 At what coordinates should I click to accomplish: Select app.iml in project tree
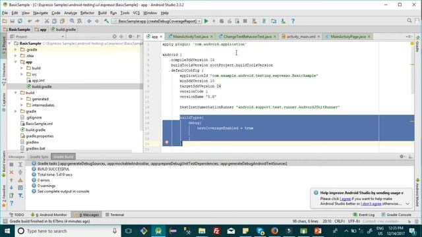[x=38, y=80]
